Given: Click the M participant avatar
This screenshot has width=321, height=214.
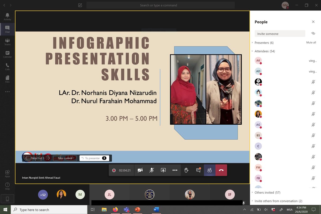Looking at the screenshot, I should click(x=80, y=195).
